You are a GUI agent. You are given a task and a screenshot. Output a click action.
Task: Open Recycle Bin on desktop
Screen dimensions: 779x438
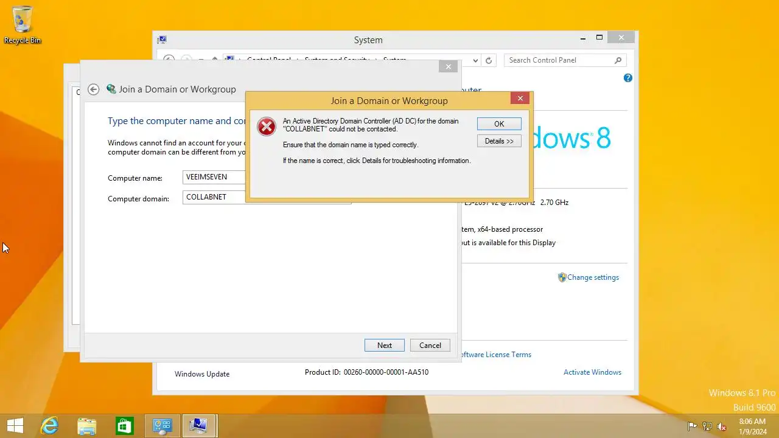coord(23,25)
